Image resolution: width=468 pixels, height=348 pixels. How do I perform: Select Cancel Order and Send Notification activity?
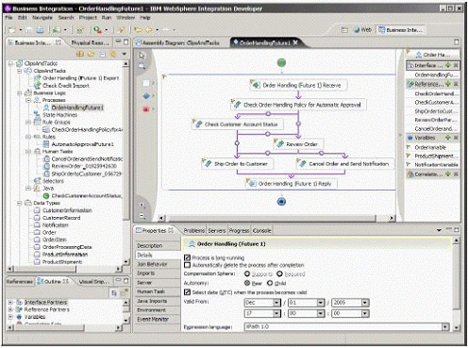click(x=344, y=164)
